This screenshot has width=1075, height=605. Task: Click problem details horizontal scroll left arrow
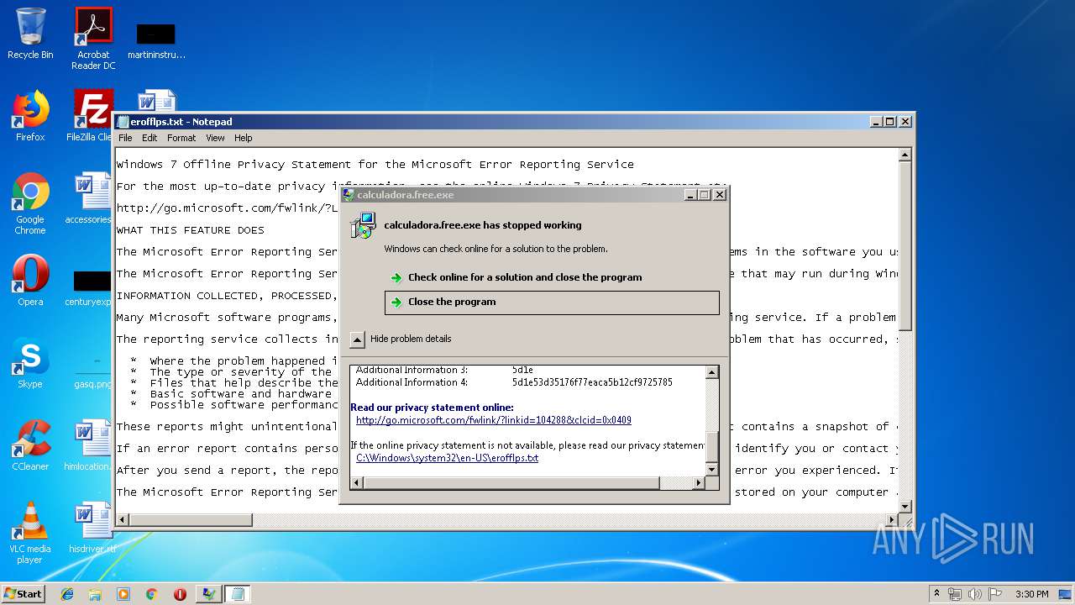click(357, 483)
